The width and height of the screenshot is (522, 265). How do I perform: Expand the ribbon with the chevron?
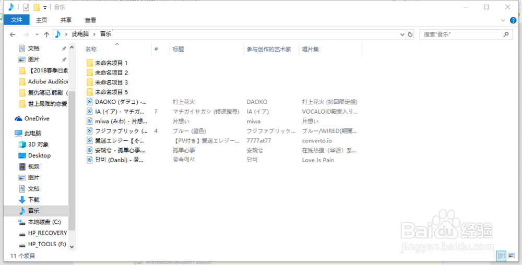coord(503,20)
